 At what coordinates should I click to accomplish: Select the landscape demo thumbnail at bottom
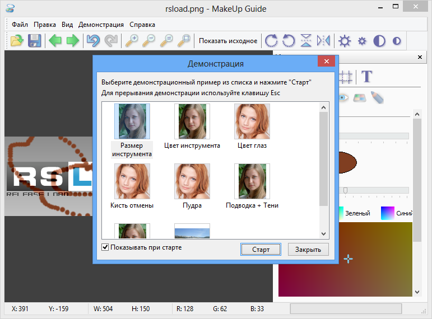(192, 231)
